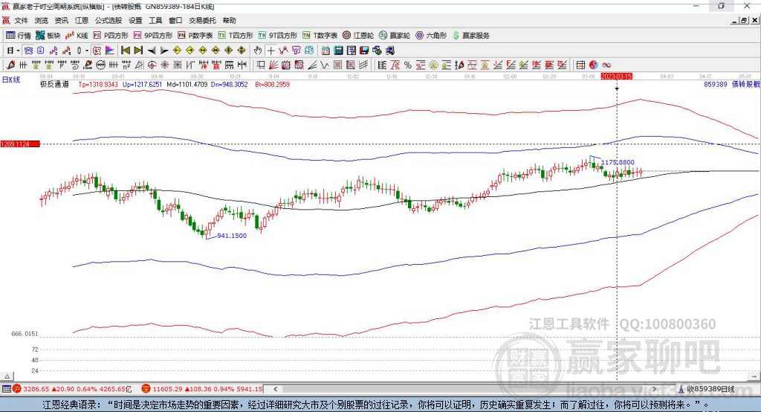
Task: Open the 六角形 hexagon tool
Action: [x=431, y=36]
